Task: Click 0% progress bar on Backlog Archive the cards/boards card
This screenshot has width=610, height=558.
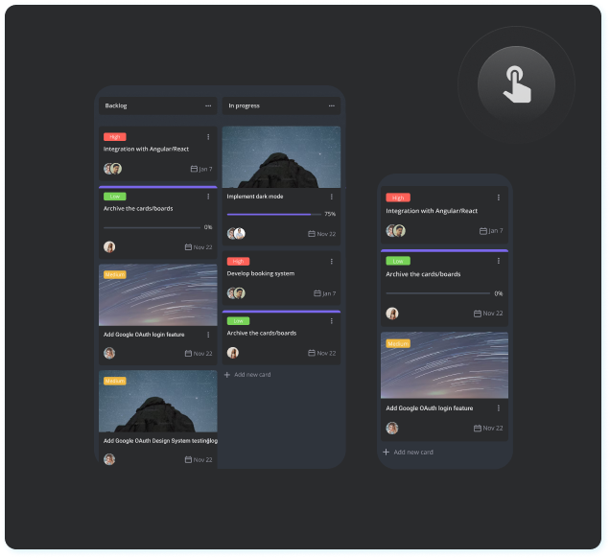Action: pyautogui.click(x=152, y=227)
